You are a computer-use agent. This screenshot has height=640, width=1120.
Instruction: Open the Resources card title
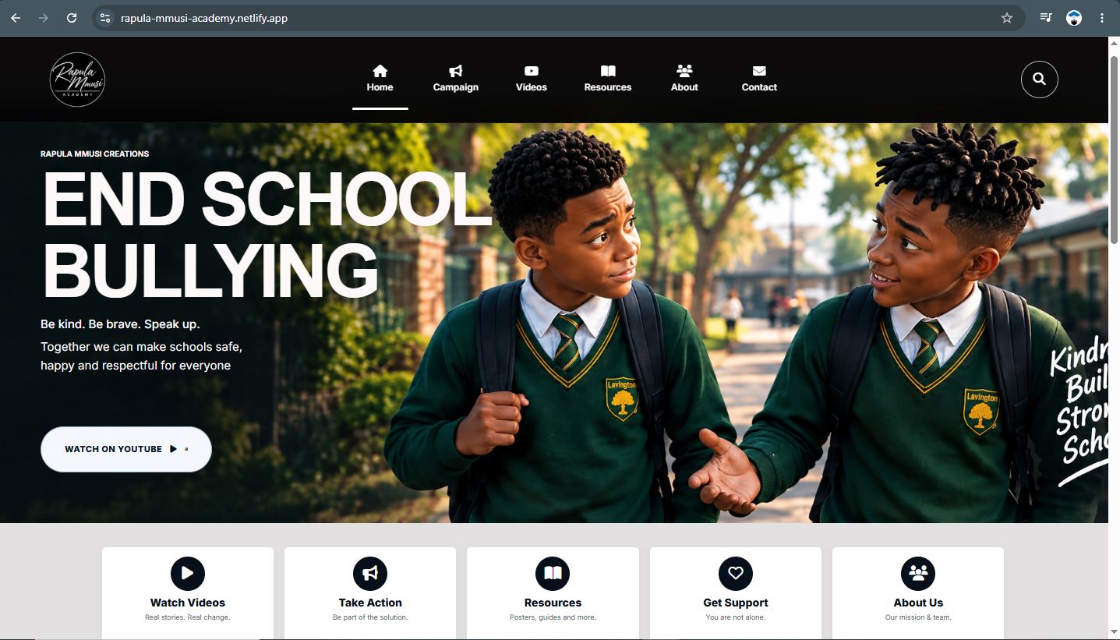[553, 603]
